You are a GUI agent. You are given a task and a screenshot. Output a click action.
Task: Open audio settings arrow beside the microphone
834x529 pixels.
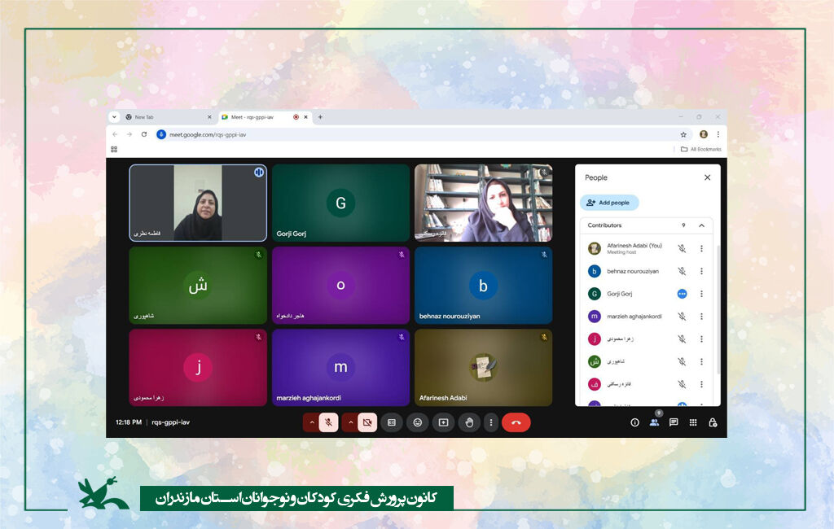coord(311,422)
